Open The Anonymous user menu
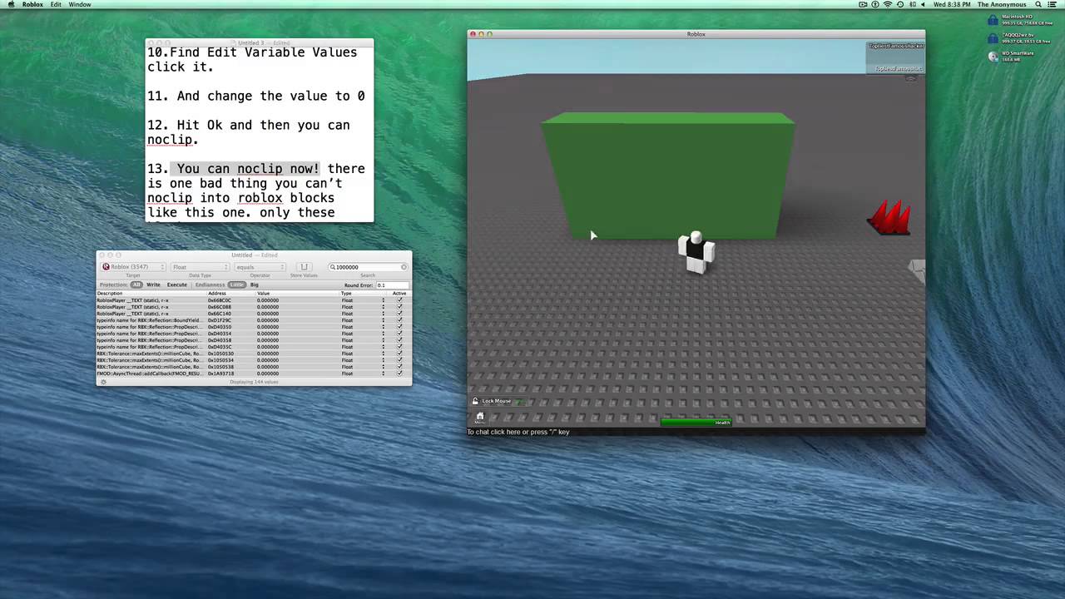The height and width of the screenshot is (599, 1065). click(x=1002, y=4)
